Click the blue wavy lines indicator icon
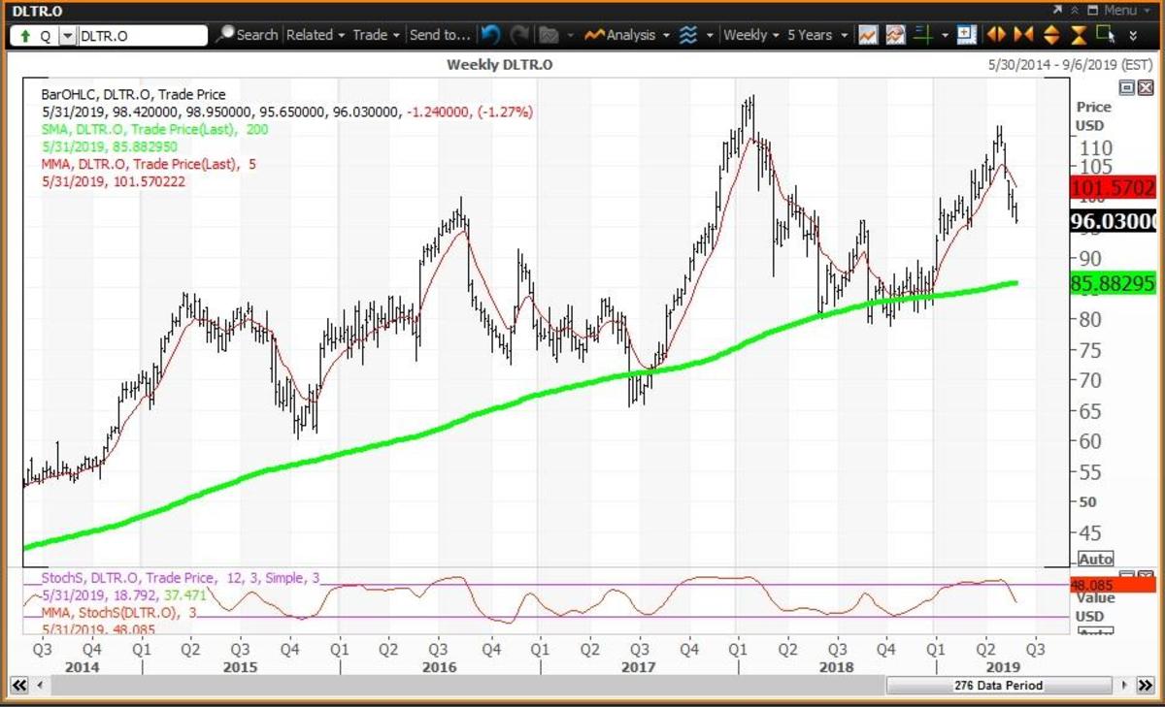Screen dimensions: 1165x707 tap(688, 35)
